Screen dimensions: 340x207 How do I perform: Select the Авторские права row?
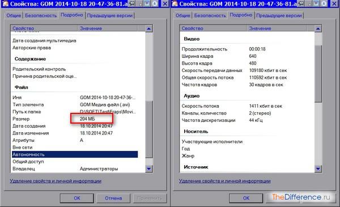point(75,48)
